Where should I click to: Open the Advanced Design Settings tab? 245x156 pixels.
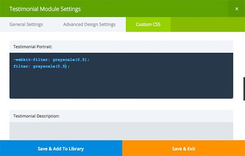[x=89, y=24]
